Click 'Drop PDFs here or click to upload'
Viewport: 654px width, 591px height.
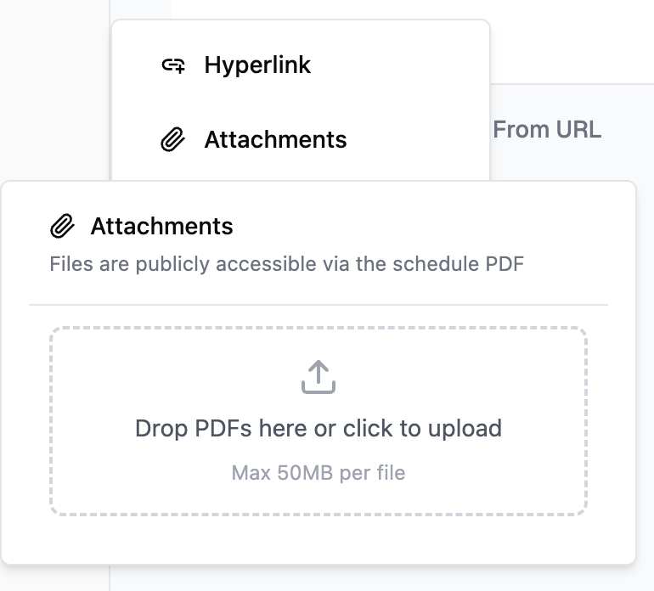point(318,428)
